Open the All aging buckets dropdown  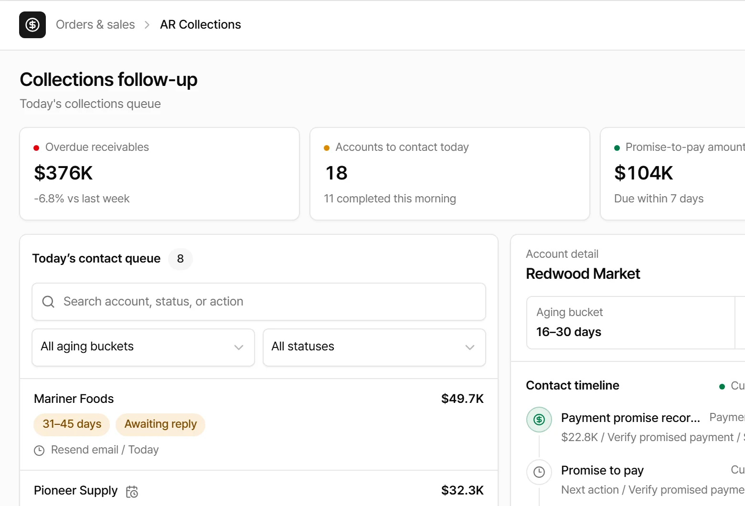pyautogui.click(x=143, y=348)
